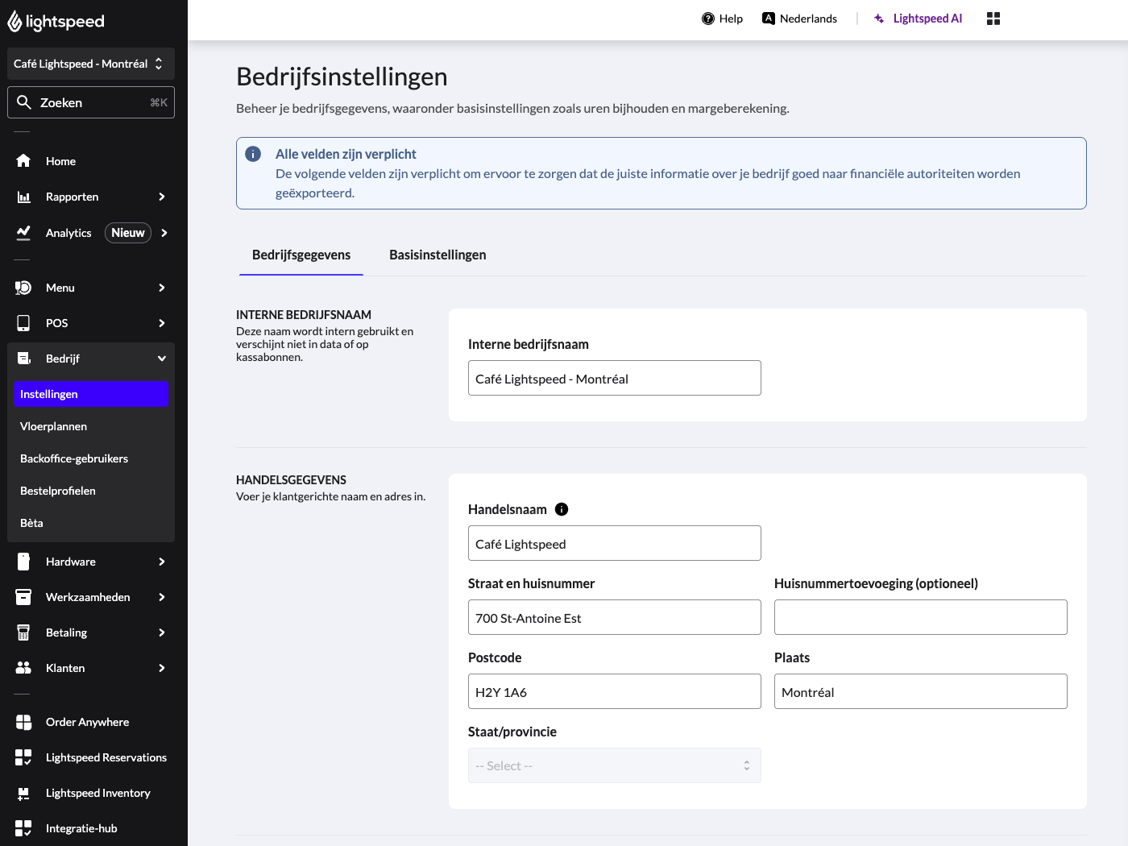Click the Integratie-hub icon
1128x846 pixels.
pos(23,828)
